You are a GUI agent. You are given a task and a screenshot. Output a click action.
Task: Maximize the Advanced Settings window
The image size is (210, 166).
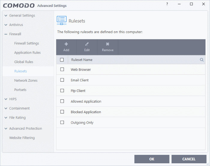[191, 4]
